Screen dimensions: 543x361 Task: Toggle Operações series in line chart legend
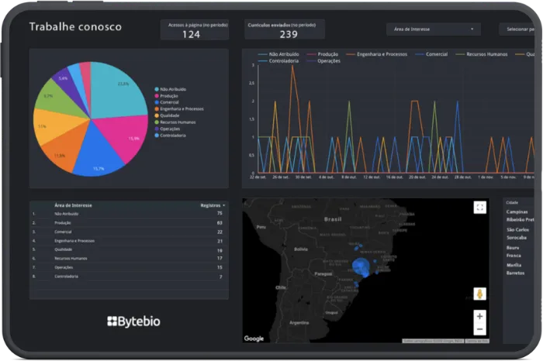coord(323,61)
